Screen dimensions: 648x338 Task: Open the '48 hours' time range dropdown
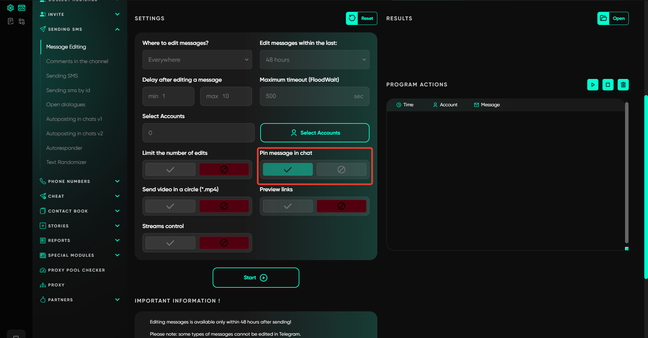[314, 60]
